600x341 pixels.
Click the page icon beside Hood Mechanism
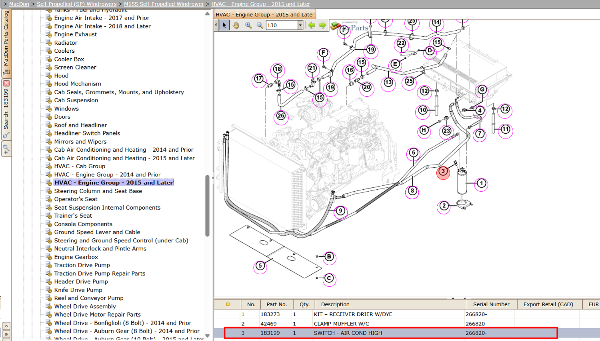49,83
